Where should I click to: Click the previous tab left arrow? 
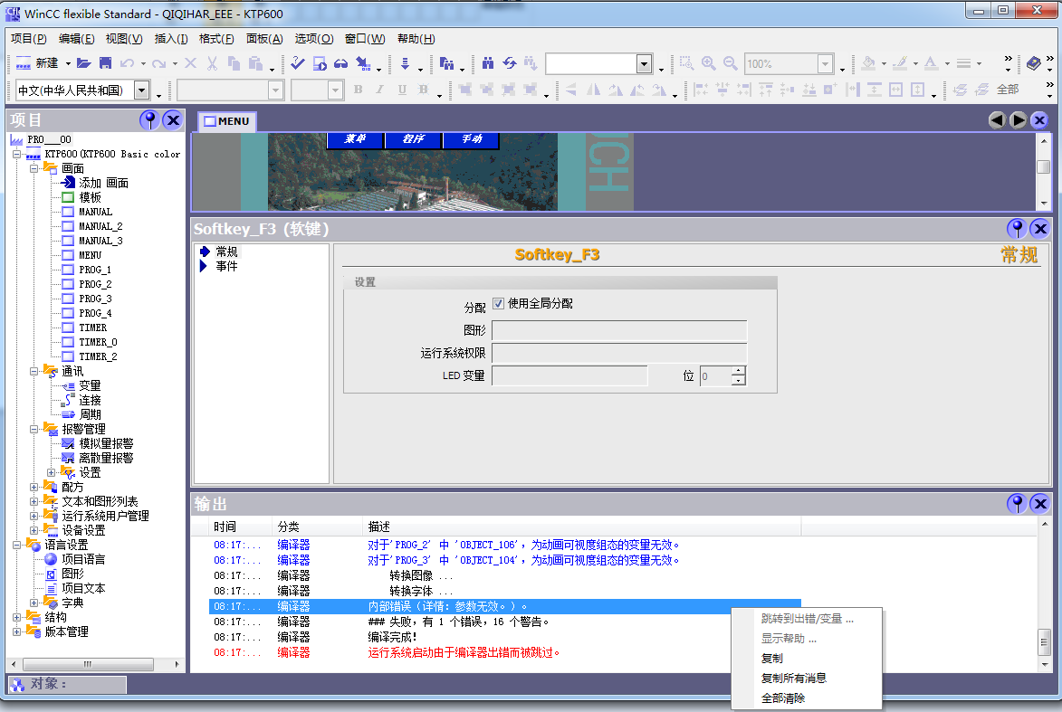pos(996,120)
